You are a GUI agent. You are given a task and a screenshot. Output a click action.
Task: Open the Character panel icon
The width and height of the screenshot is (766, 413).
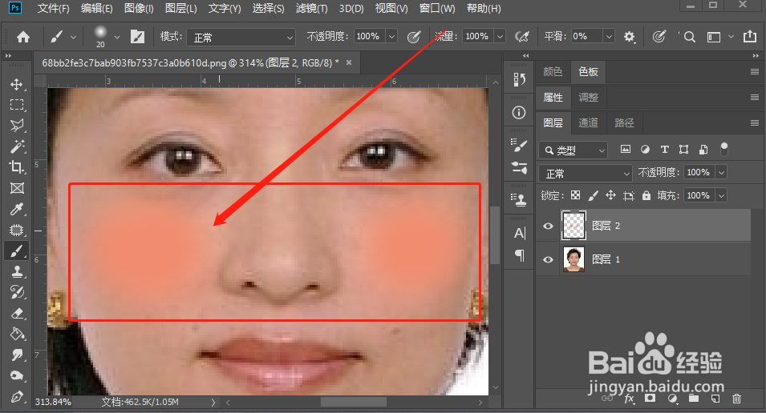(519, 233)
